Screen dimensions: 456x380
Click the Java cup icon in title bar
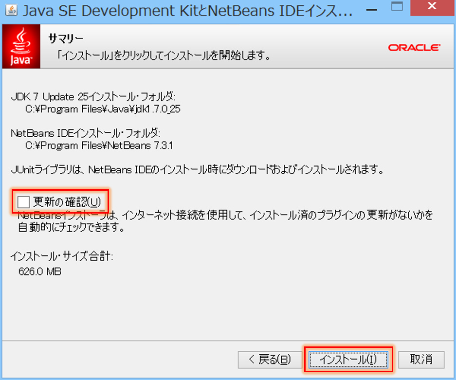[x=11, y=11]
